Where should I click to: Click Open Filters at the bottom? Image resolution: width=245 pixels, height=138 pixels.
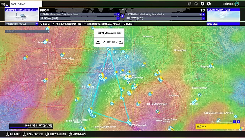33,134
